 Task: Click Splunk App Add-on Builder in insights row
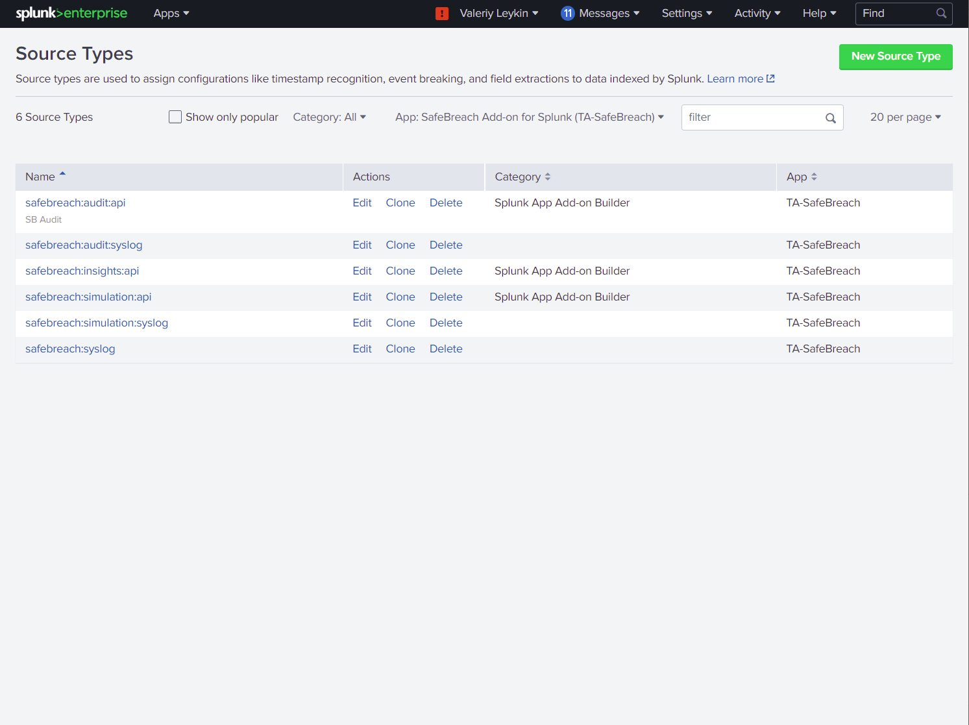coord(562,271)
